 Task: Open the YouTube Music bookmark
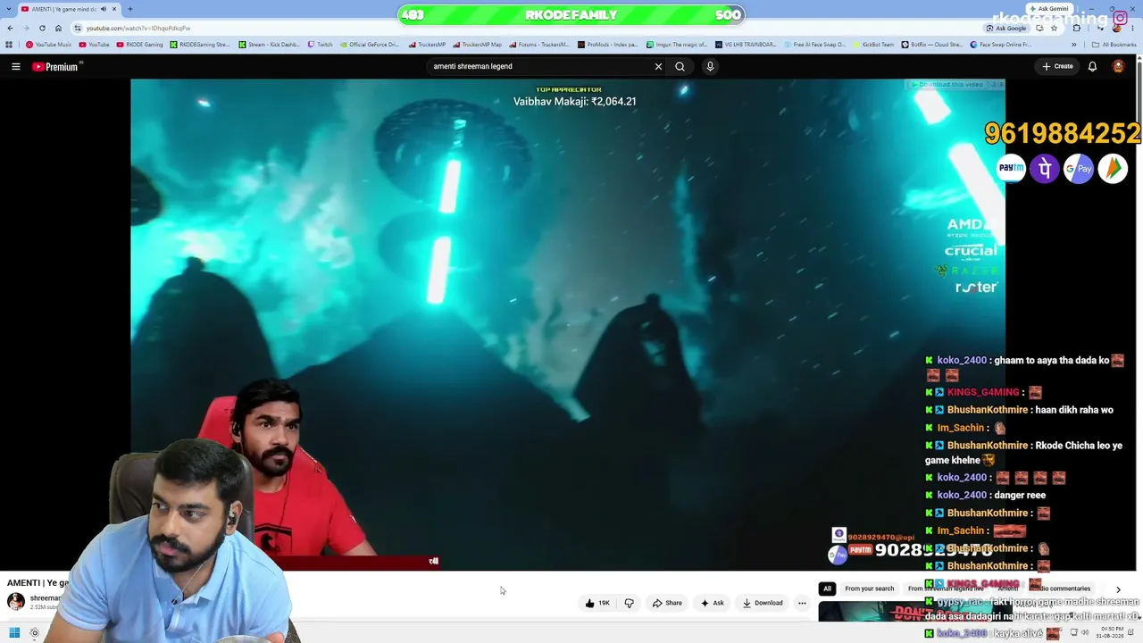tap(49, 44)
